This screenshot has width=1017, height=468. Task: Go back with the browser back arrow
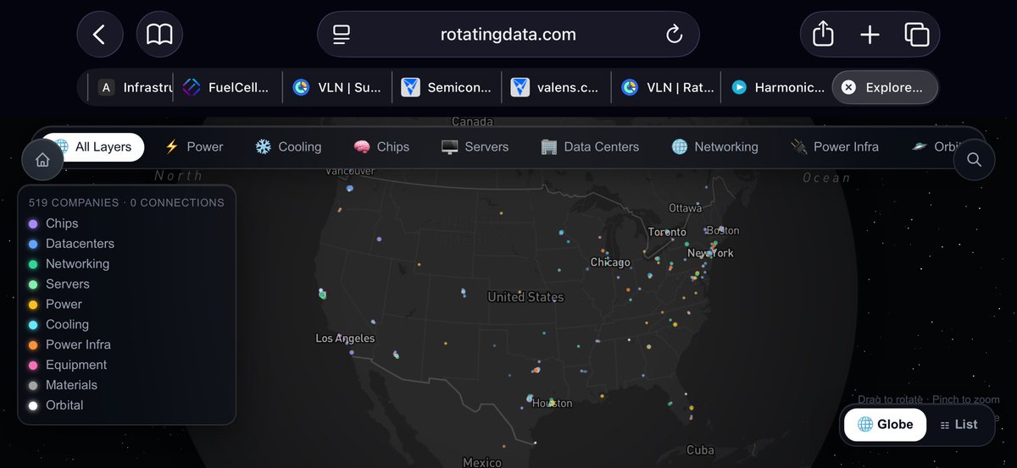[x=100, y=35]
